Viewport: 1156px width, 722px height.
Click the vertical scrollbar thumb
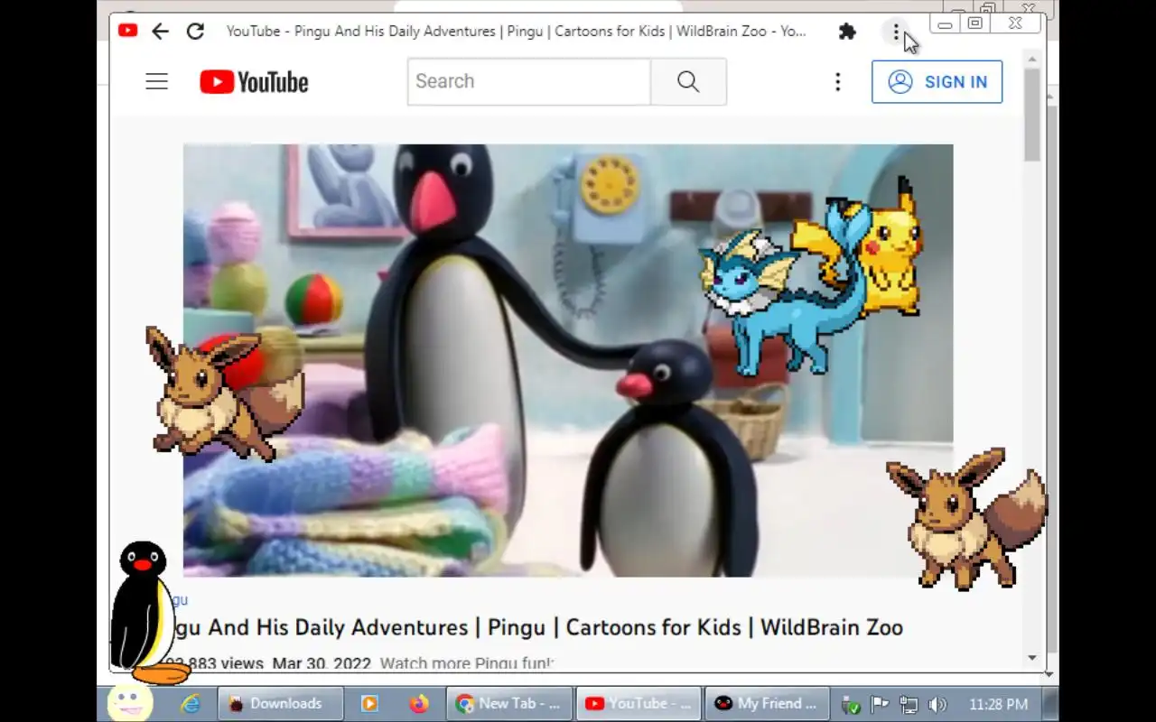click(1032, 115)
